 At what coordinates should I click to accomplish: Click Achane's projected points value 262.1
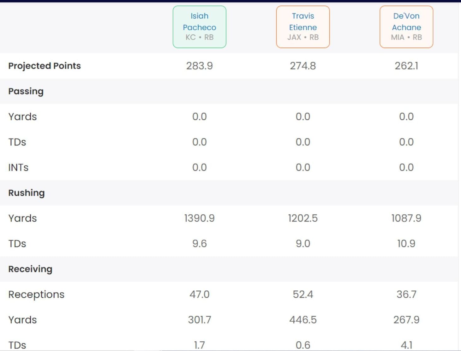(x=406, y=66)
